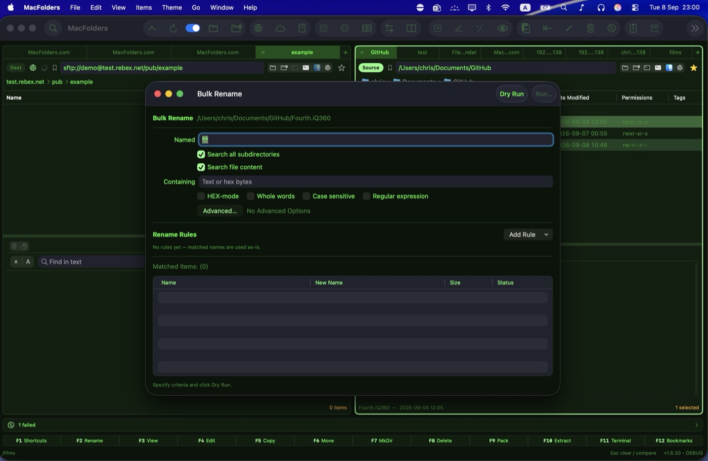Click the cloud icon in the toolbar

point(280,28)
